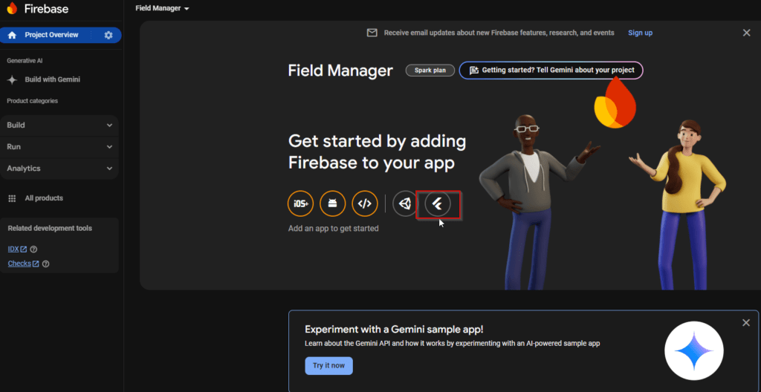The height and width of the screenshot is (392, 761).
Task: Click 'Experiment with a Gemini sample app!' heading
Action: pos(394,330)
